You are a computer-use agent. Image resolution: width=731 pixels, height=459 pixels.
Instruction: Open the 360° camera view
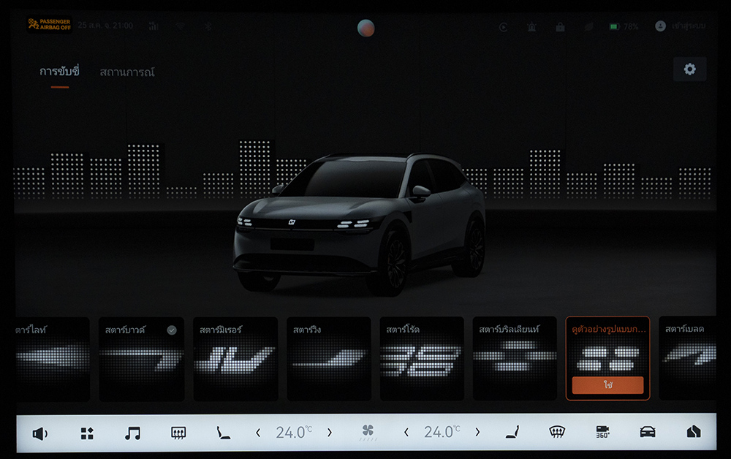coord(602,433)
